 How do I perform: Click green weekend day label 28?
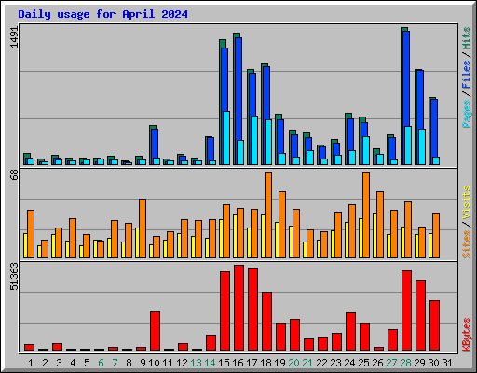[405, 363]
